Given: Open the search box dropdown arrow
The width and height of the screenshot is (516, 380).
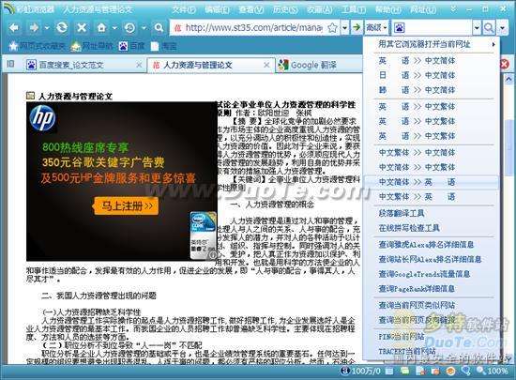Looking at the screenshot, I should tap(477, 28).
